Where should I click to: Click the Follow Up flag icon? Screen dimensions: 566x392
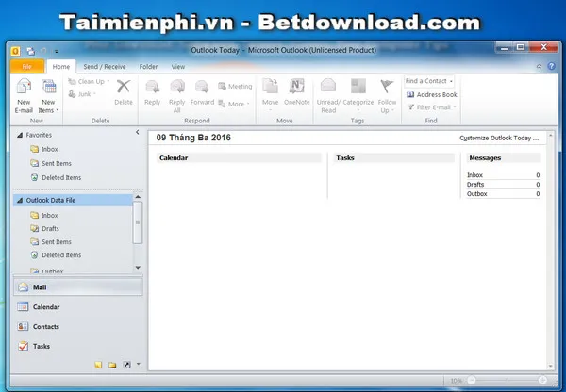coord(387,92)
